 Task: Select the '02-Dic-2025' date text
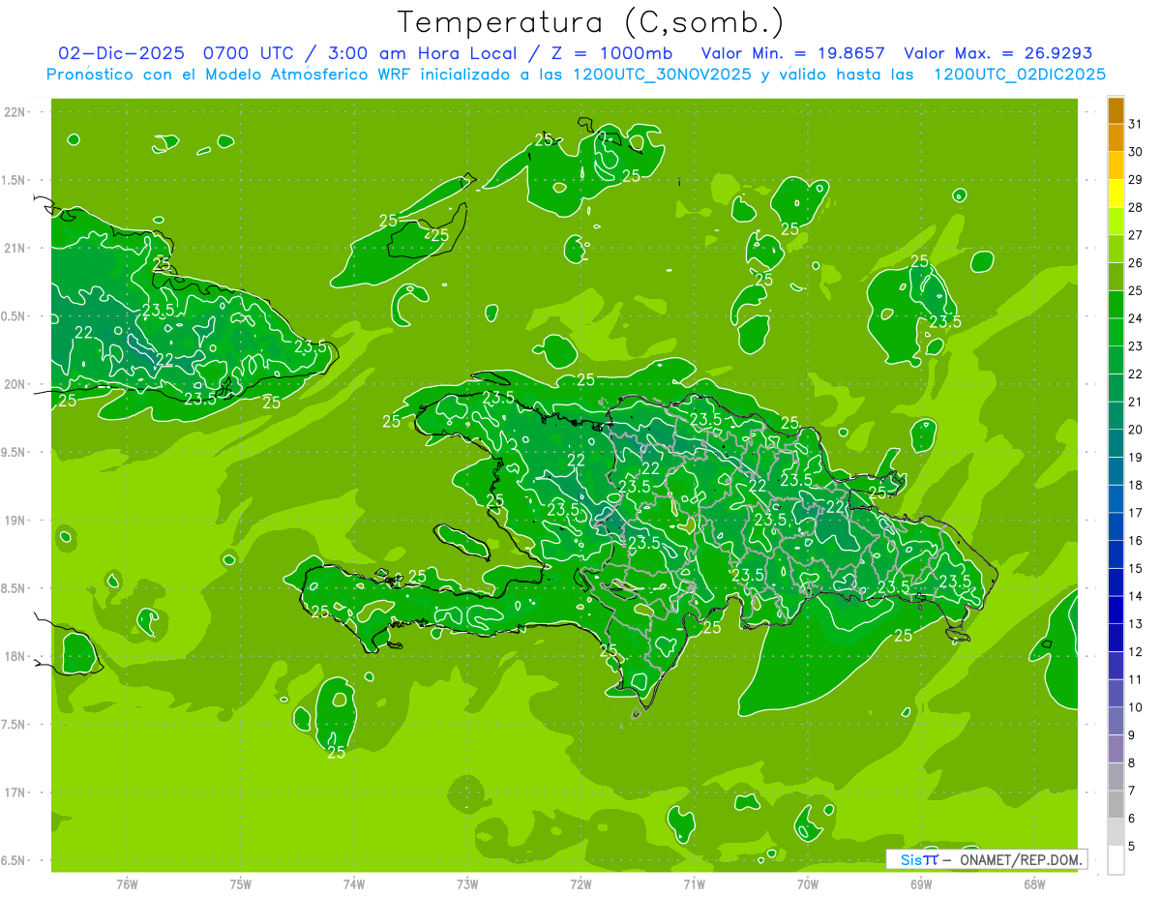click(121, 53)
